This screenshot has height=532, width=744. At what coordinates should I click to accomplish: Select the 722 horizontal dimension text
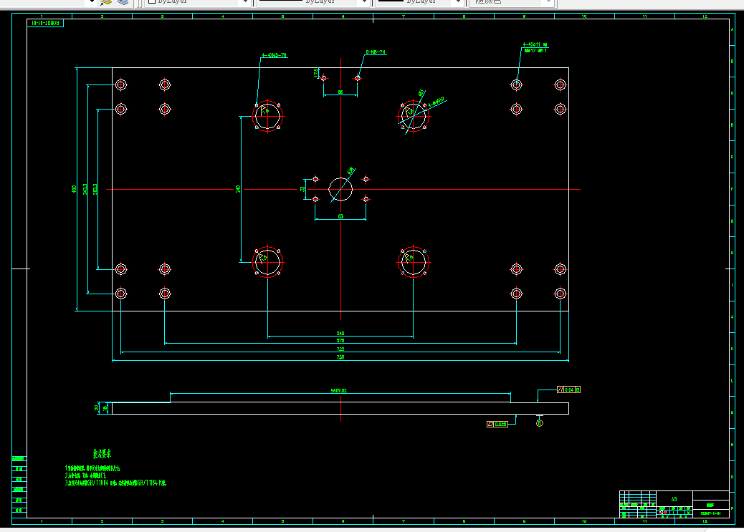(x=340, y=349)
